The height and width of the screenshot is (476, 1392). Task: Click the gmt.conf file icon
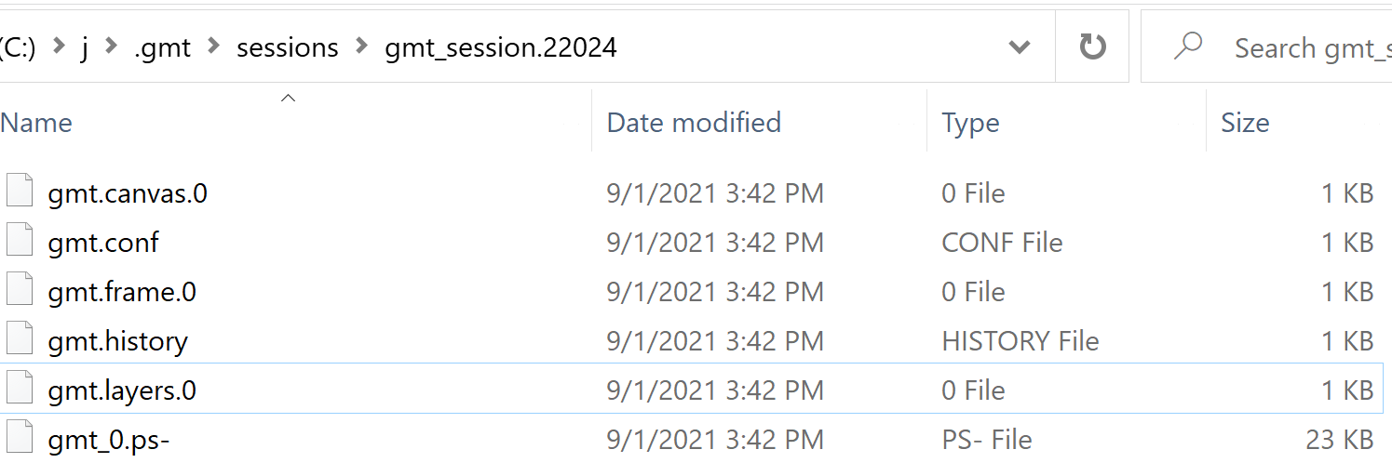20,243
